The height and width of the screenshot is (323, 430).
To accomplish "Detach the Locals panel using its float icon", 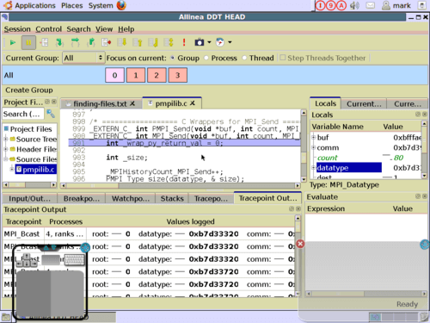I will [418, 115].
